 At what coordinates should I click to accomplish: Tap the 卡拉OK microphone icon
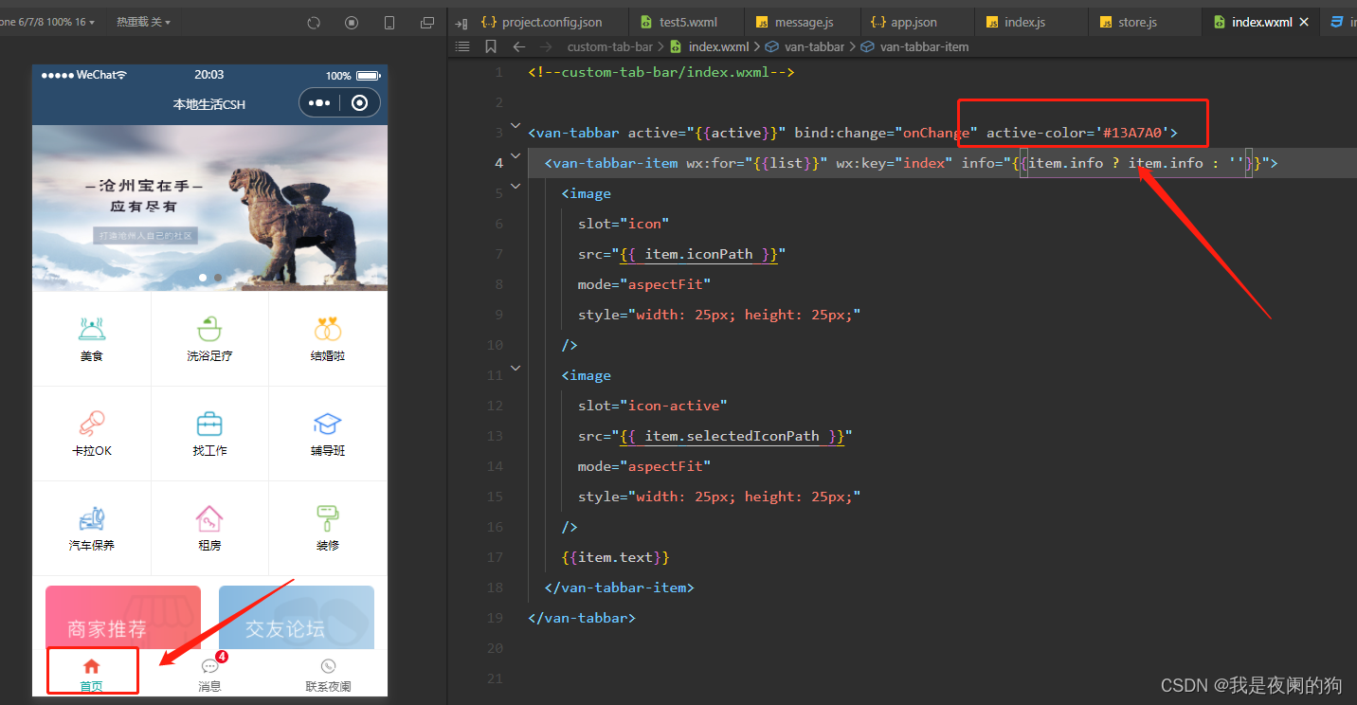click(x=92, y=423)
